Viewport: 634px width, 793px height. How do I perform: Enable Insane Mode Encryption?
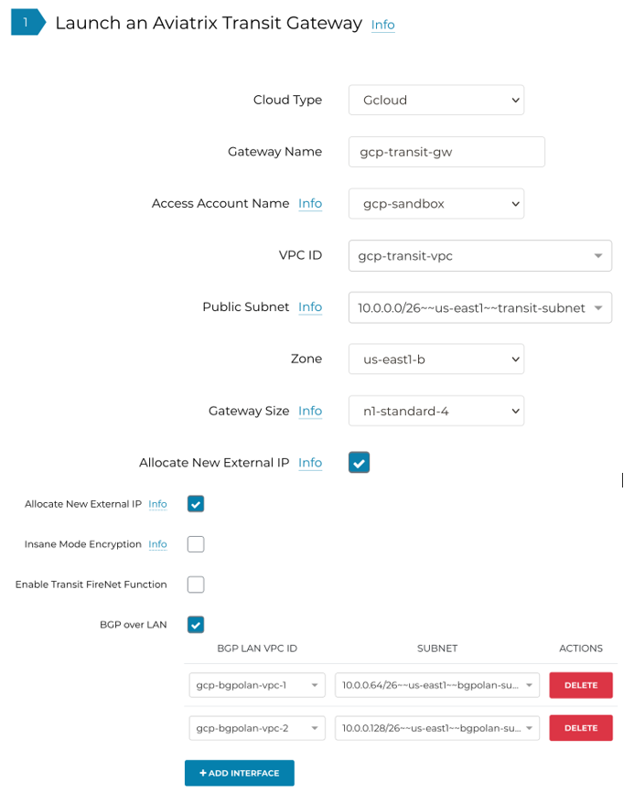point(195,544)
